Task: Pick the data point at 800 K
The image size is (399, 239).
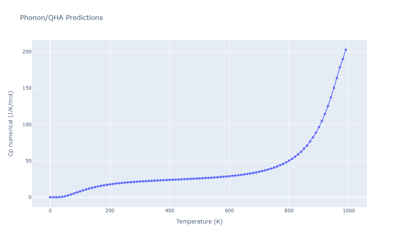Action: [x=289, y=161]
